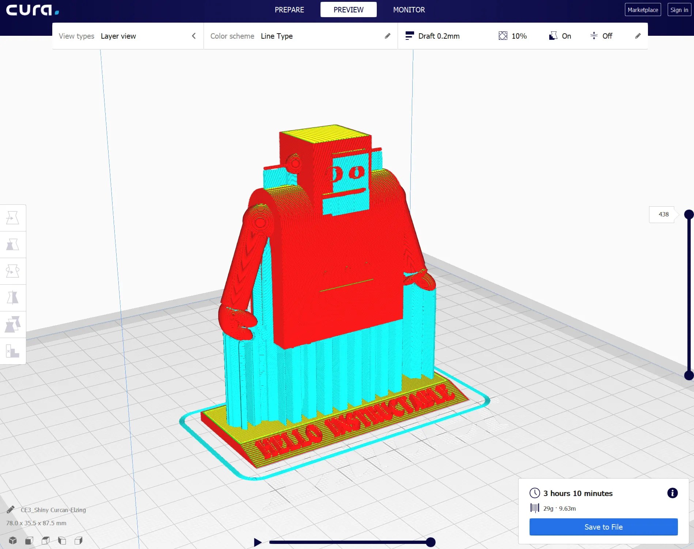Switch to top view orientation icon
The height and width of the screenshot is (549, 694).
pyautogui.click(x=45, y=541)
